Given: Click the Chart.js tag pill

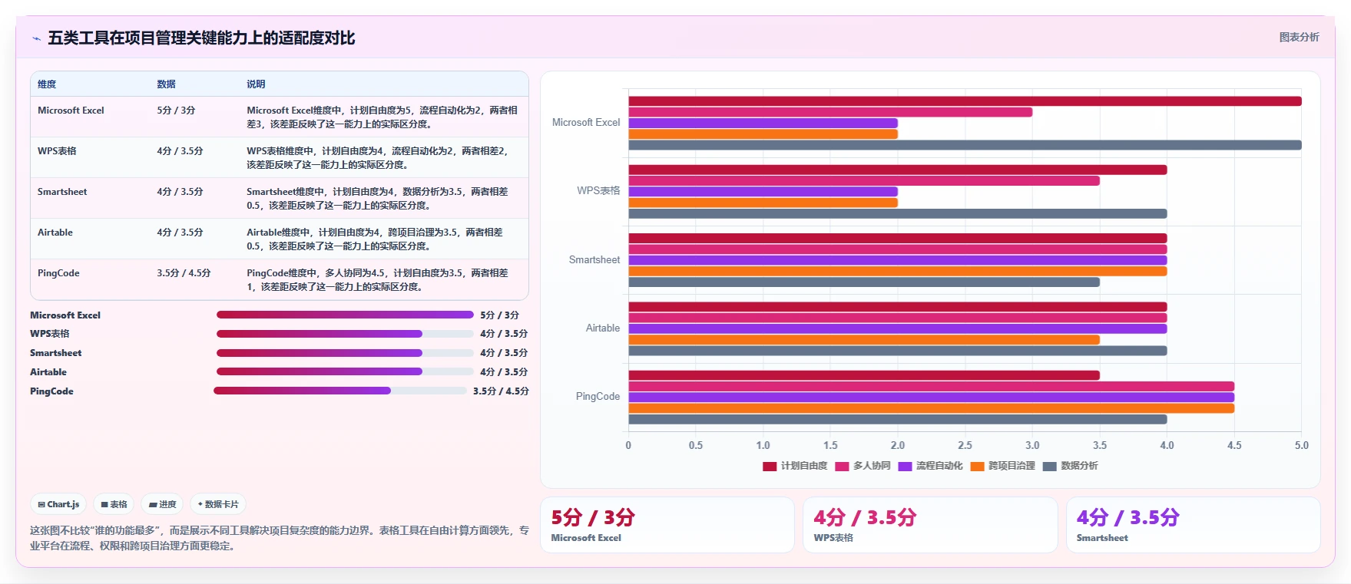Looking at the screenshot, I should [x=58, y=504].
